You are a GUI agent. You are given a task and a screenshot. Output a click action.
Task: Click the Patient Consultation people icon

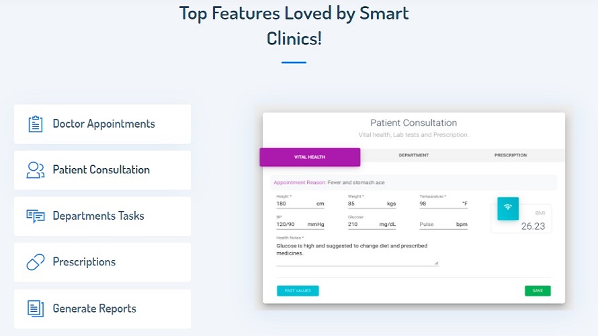[x=36, y=170]
